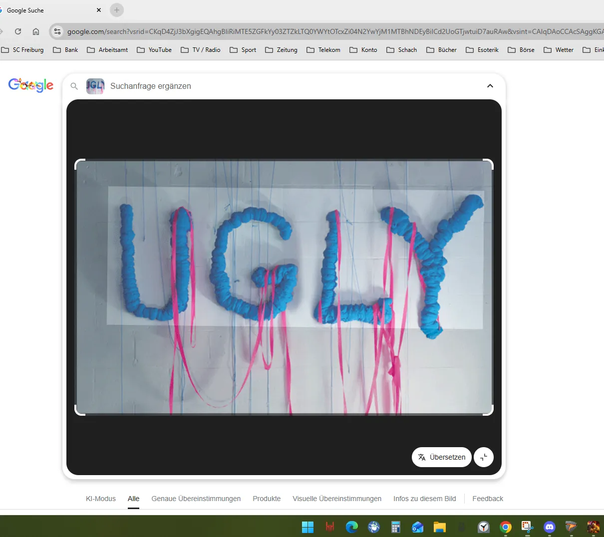
Task: Click the site information icon in address bar
Action: (57, 31)
